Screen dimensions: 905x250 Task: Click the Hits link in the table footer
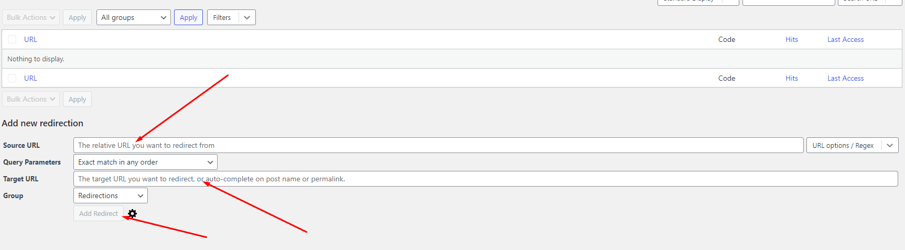791,78
